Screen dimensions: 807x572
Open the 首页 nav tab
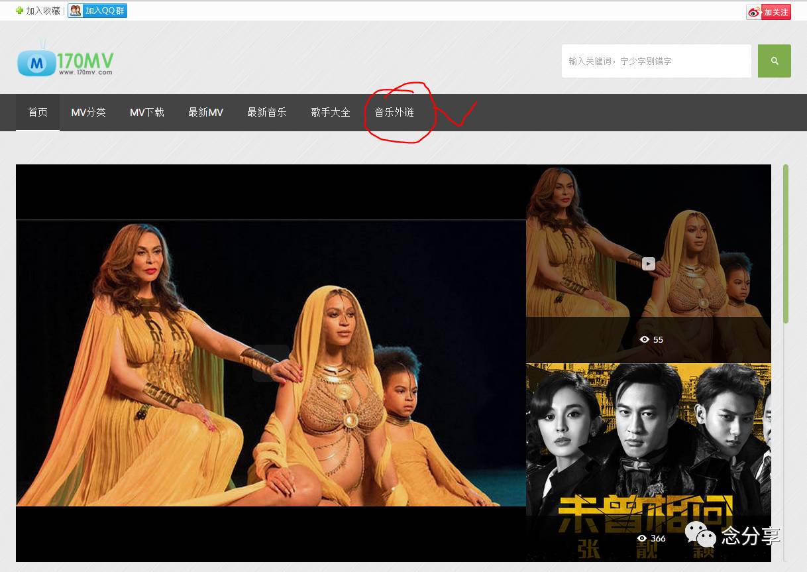[38, 113]
